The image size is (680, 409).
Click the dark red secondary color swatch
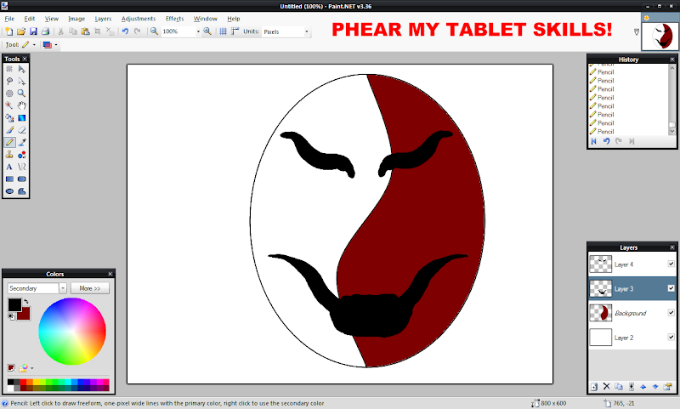[25, 314]
